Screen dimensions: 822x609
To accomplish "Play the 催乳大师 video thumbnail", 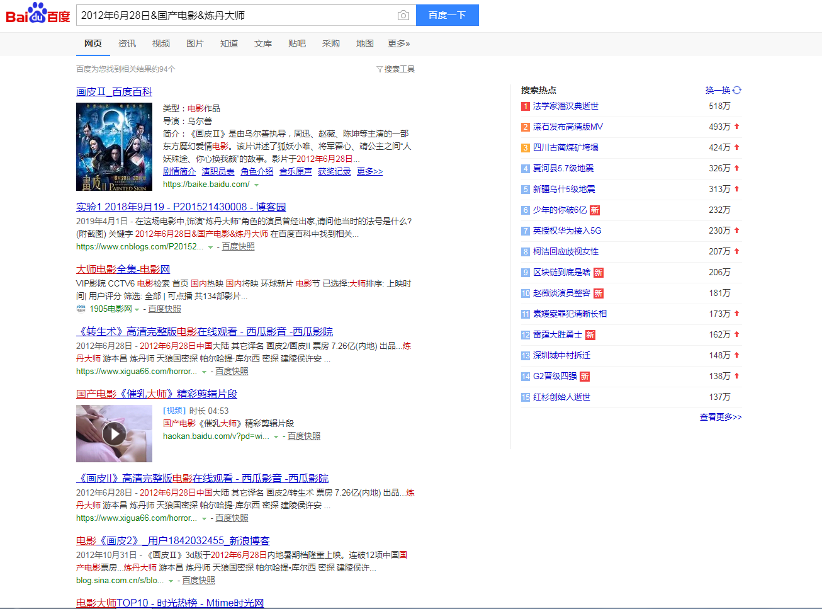I will [x=114, y=433].
